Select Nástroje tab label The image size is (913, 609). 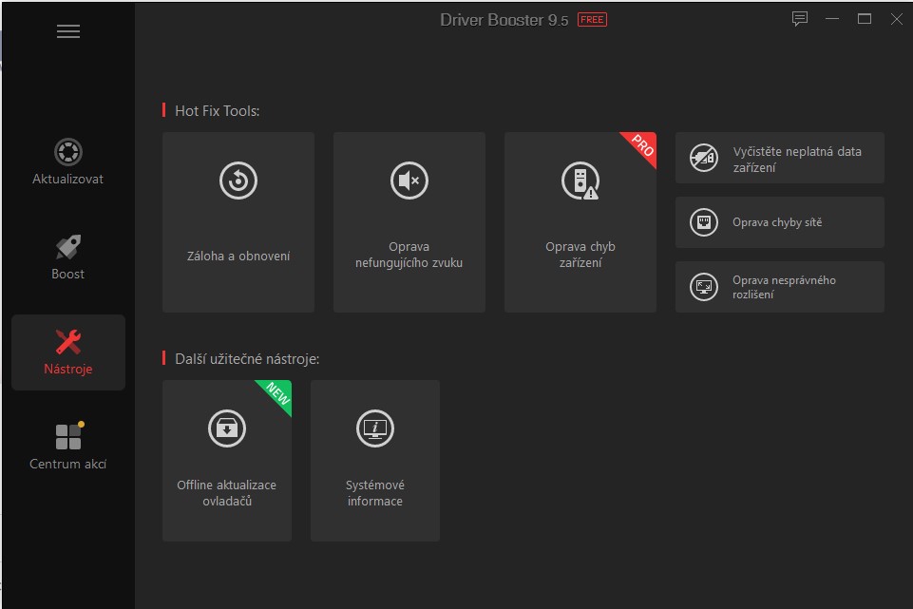coord(68,370)
